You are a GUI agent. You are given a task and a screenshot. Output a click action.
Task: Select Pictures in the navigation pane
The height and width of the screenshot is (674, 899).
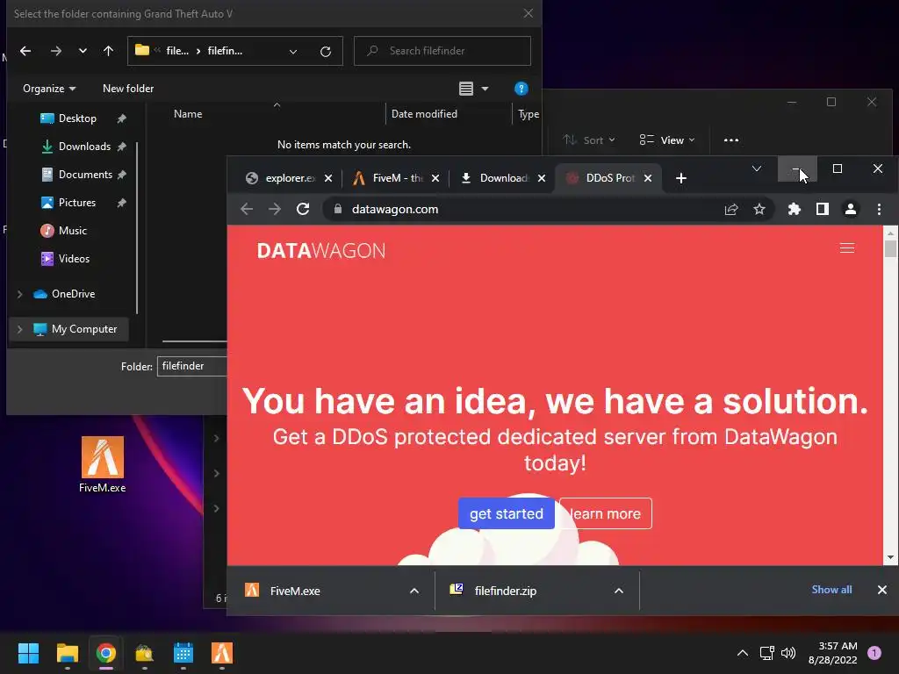(77, 203)
